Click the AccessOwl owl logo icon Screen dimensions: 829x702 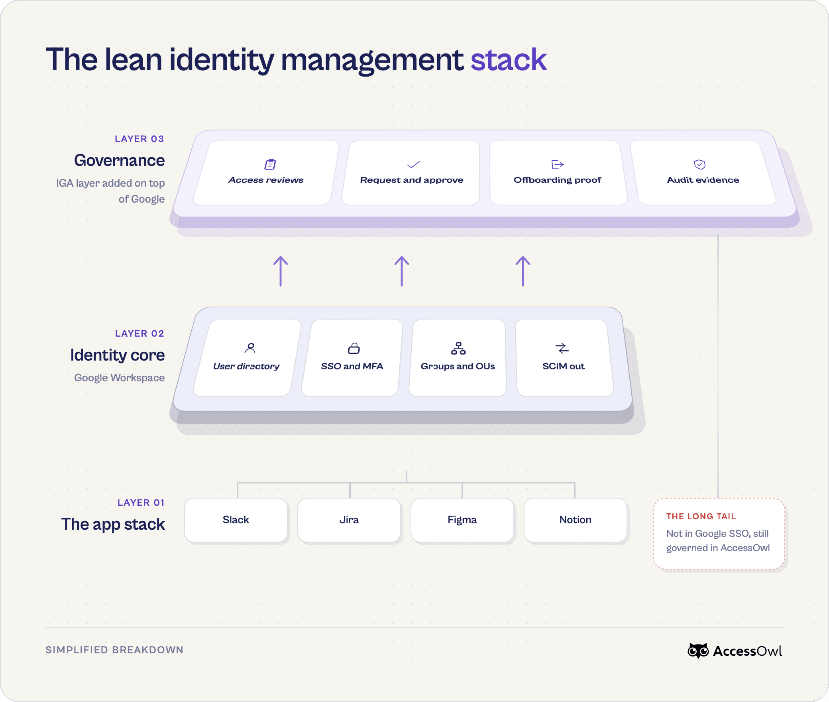(698, 651)
